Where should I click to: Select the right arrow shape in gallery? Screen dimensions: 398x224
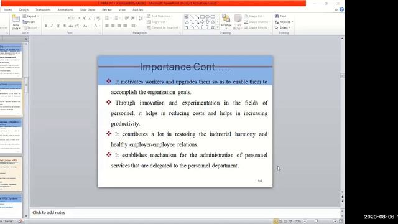202,22
